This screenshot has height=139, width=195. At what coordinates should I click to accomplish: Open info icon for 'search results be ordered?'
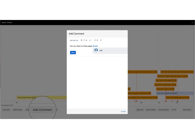tap(150, 93)
